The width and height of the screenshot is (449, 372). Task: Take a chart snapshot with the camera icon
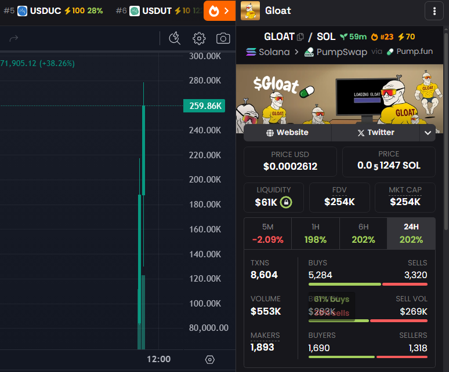coord(223,38)
